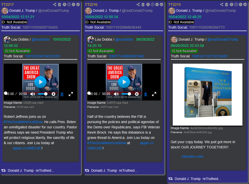The width and height of the screenshot is (249, 184).
Task: Mute the U45Yf.caa.mp4 video speaker
Action: click(x=116, y=94)
